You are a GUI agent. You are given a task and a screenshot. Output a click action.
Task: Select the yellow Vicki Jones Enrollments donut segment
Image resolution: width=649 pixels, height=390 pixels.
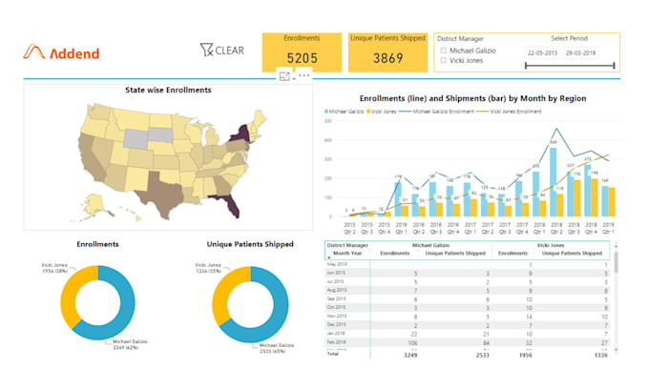click(x=71, y=296)
